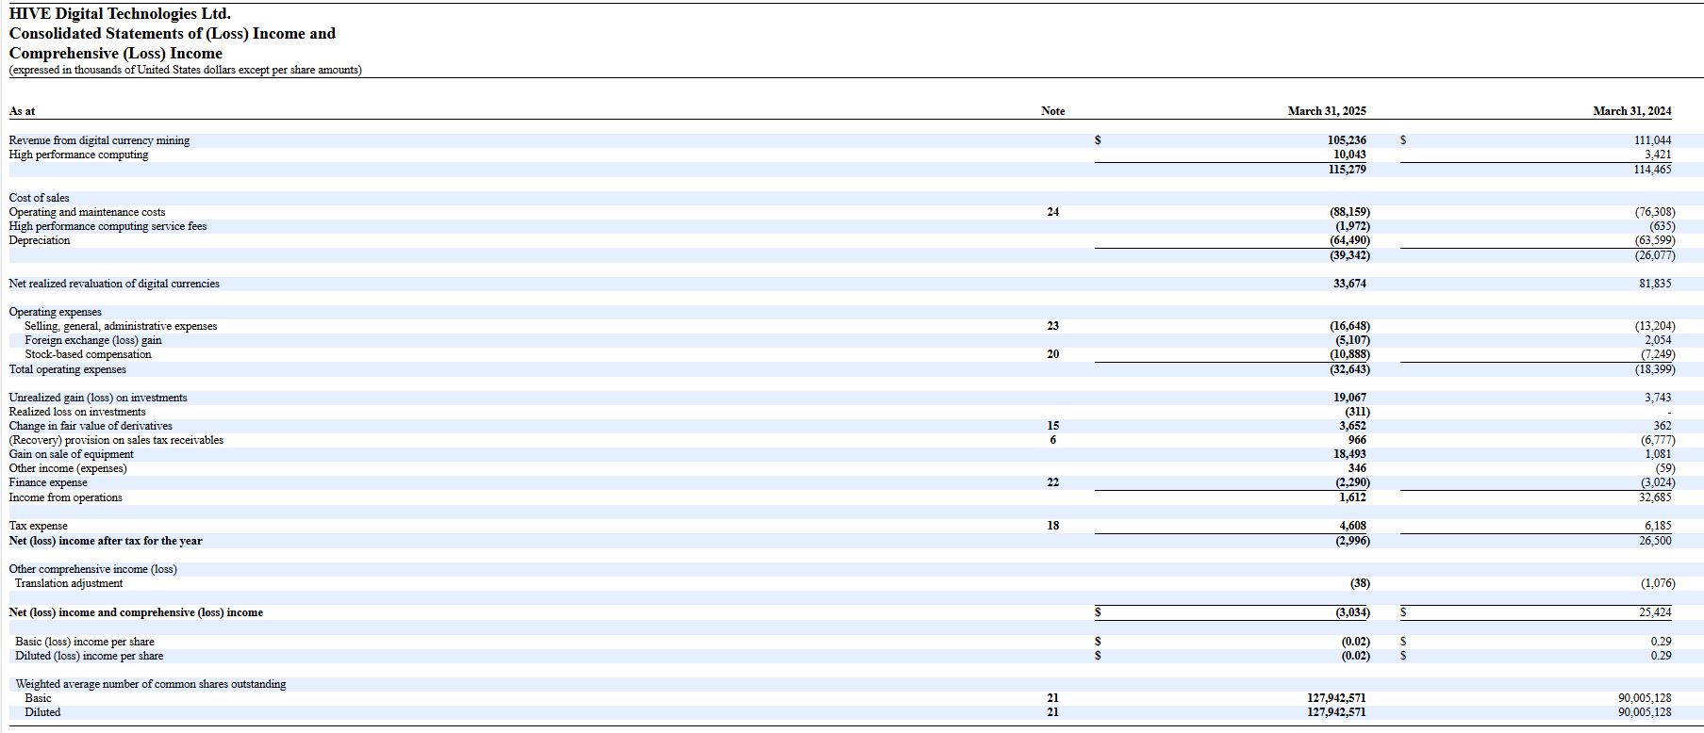Select the 'Translation adjustment' row label
1704x733 pixels.
tap(69, 583)
